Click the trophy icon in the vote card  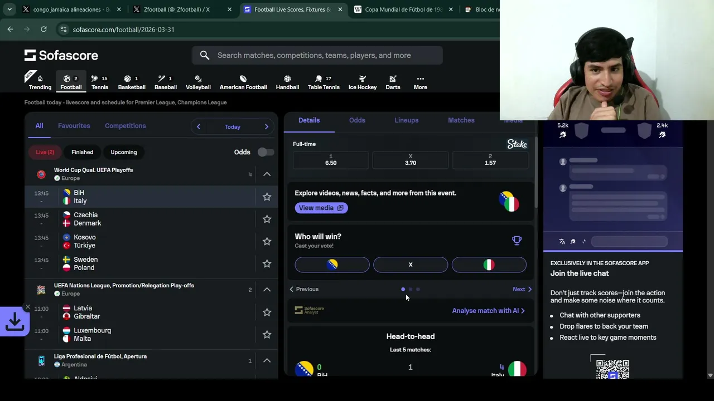coord(517,241)
